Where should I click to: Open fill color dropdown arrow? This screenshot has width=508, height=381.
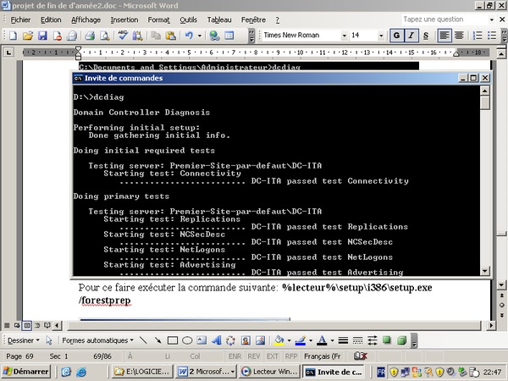click(x=289, y=340)
